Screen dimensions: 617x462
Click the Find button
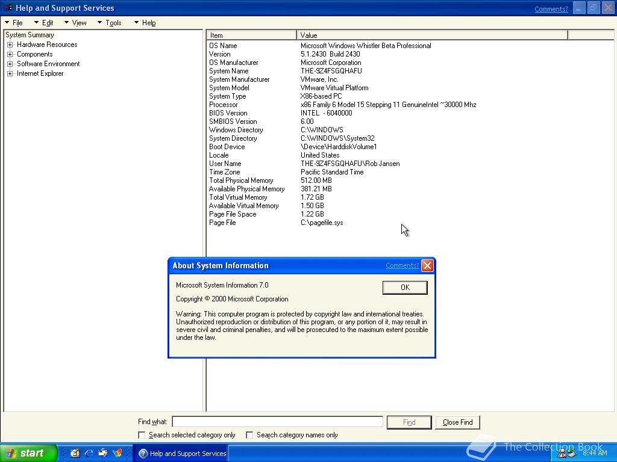pos(409,422)
